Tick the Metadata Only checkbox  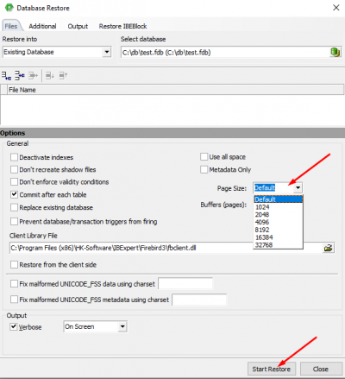[204, 169]
